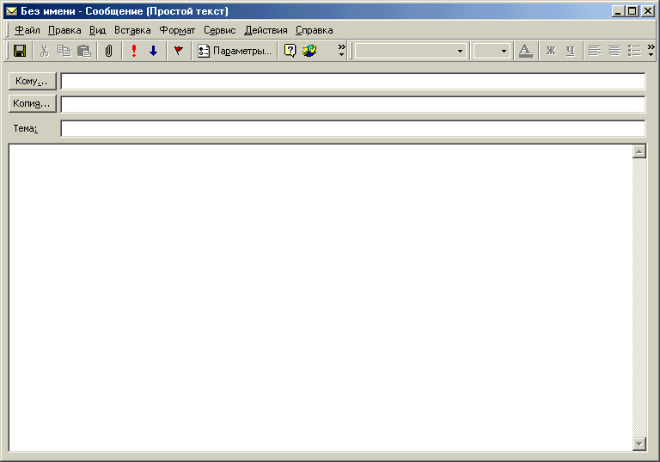The width and height of the screenshot is (660, 462).
Task: Open the Сервис menu
Action: pos(219,30)
